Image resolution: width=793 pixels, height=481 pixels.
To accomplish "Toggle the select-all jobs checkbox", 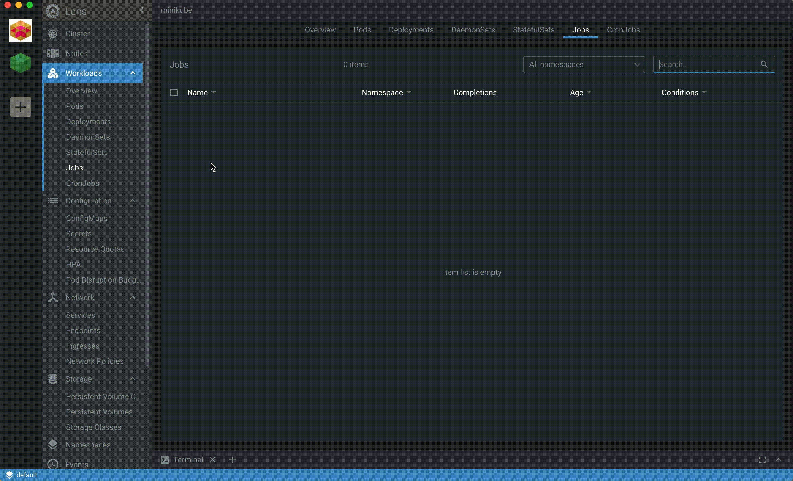I will tap(174, 92).
